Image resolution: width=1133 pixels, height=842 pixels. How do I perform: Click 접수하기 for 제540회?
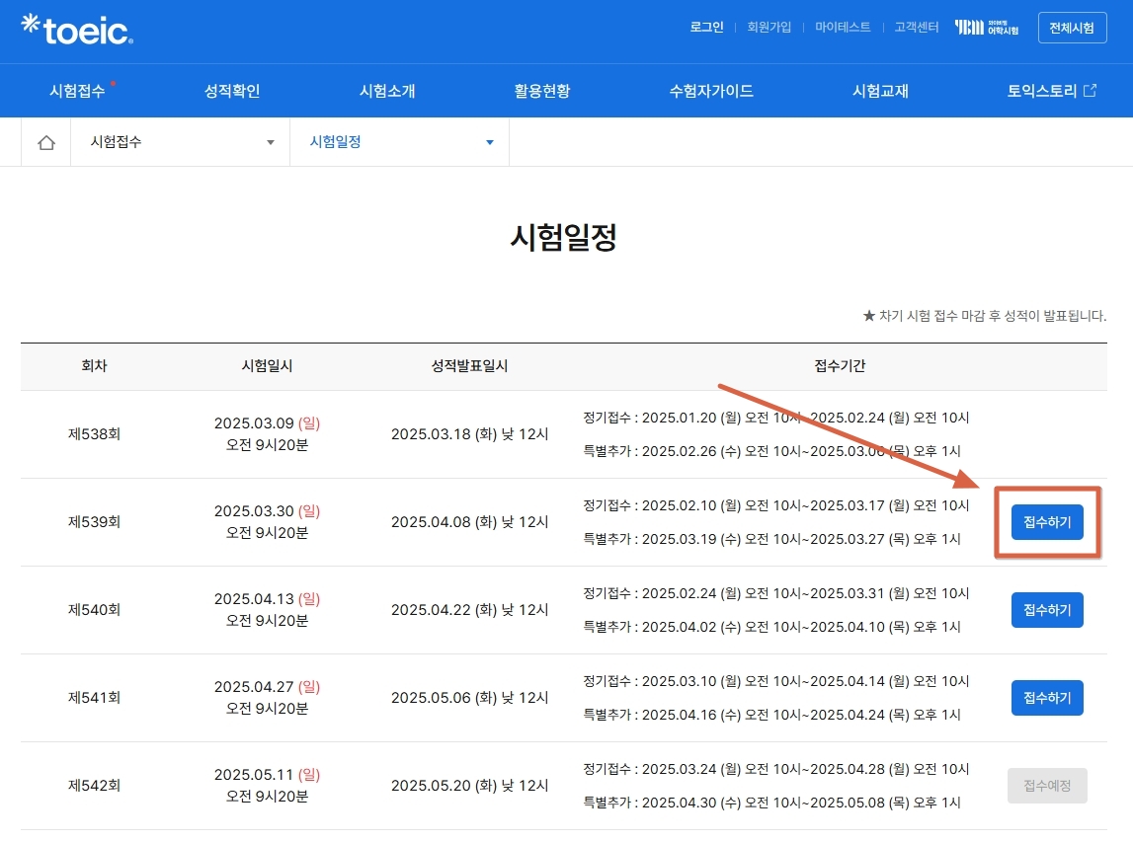tap(1047, 610)
